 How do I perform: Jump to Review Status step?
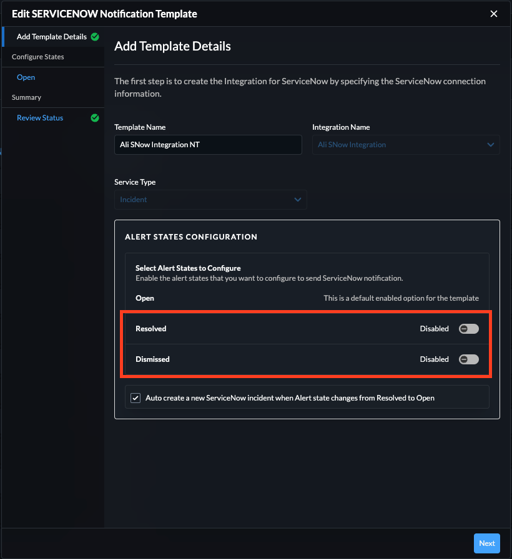pos(40,118)
